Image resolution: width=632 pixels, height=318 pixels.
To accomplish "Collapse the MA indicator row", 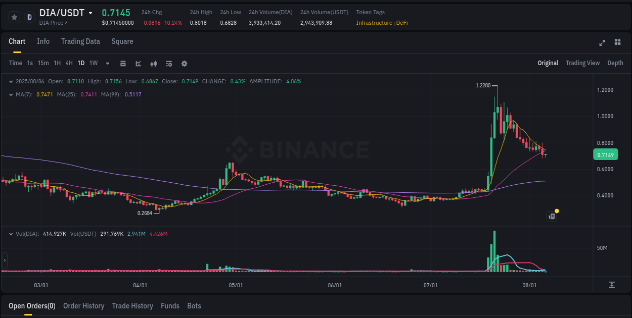I will click(x=11, y=94).
